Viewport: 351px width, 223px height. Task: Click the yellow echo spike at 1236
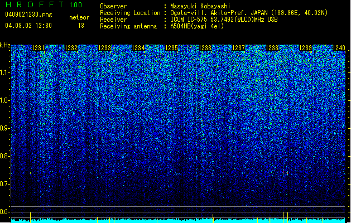[213, 219]
